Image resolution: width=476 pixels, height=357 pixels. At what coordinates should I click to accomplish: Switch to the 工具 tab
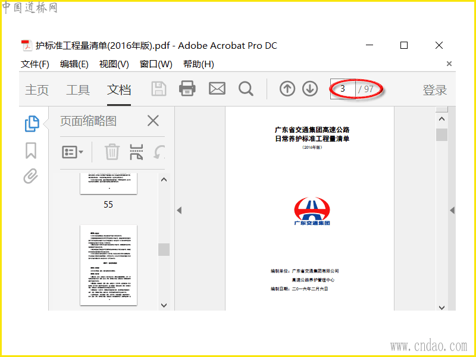(78, 90)
